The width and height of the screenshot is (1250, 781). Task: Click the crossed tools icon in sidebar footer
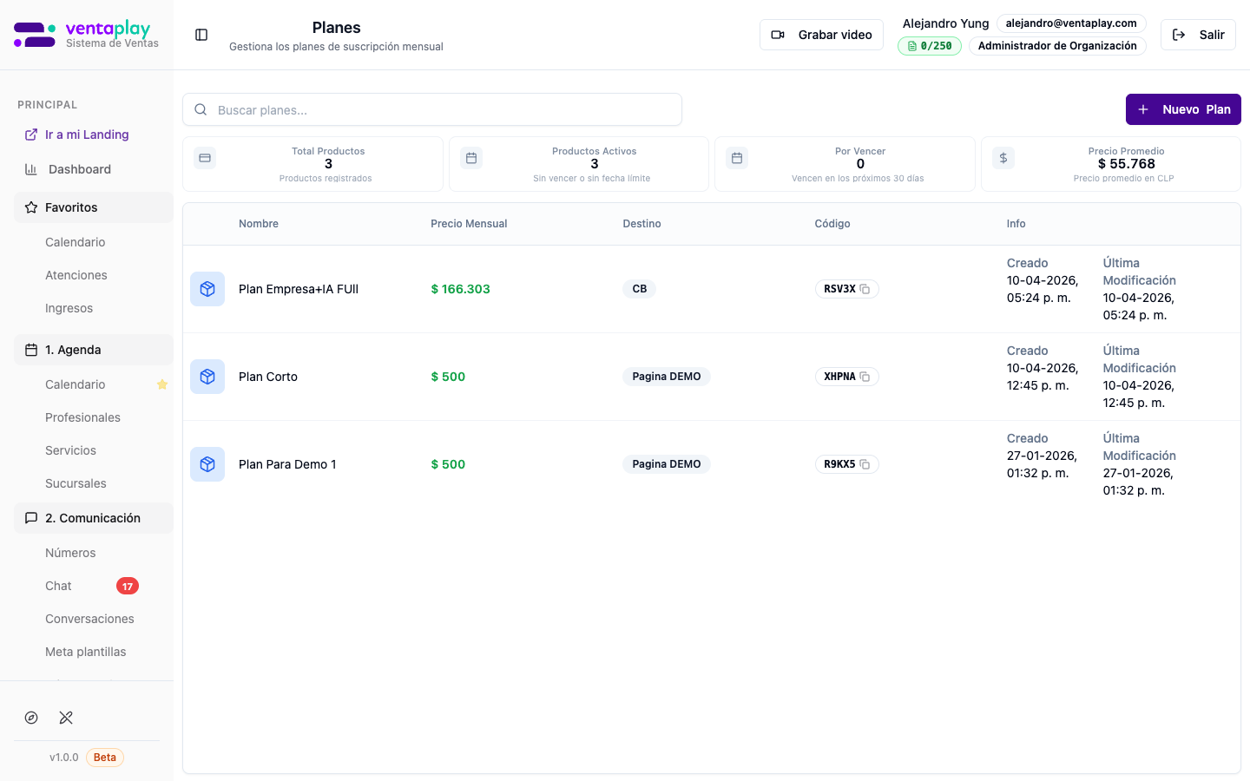pyautogui.click(x=66, y=718)
